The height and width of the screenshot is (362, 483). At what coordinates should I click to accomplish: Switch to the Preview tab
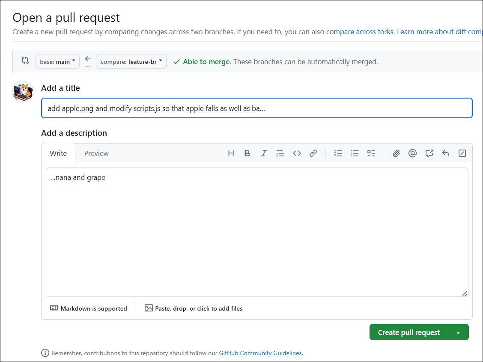(96, 153)
